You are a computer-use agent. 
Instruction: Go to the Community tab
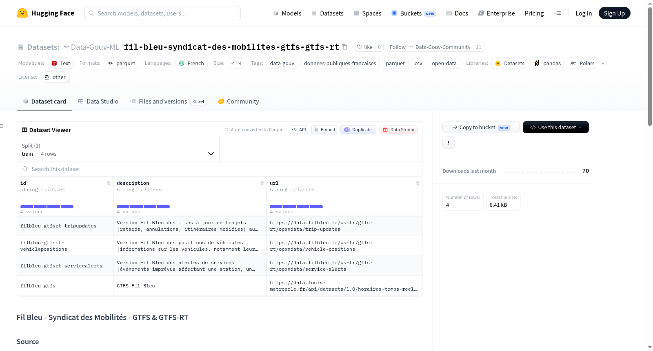(x=238, y=102)
